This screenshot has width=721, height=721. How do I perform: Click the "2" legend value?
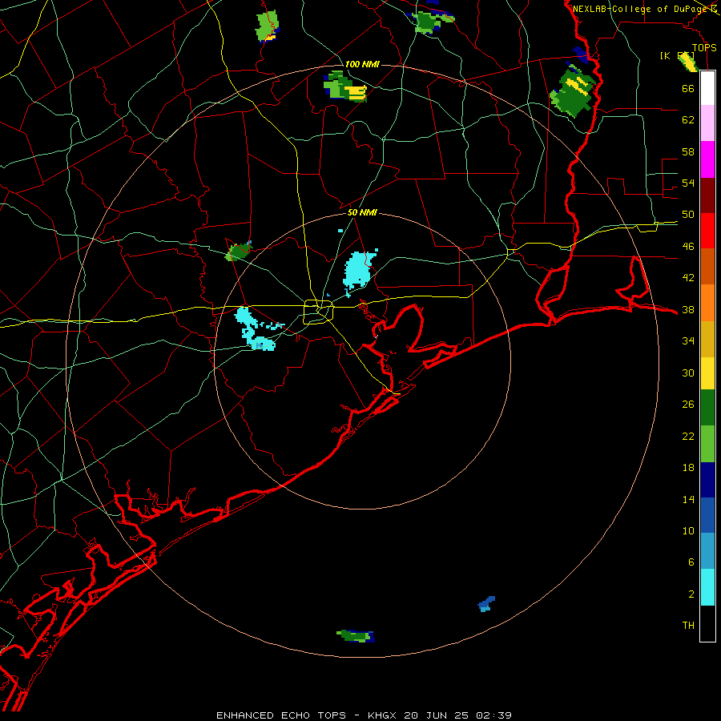coord(691,594)
